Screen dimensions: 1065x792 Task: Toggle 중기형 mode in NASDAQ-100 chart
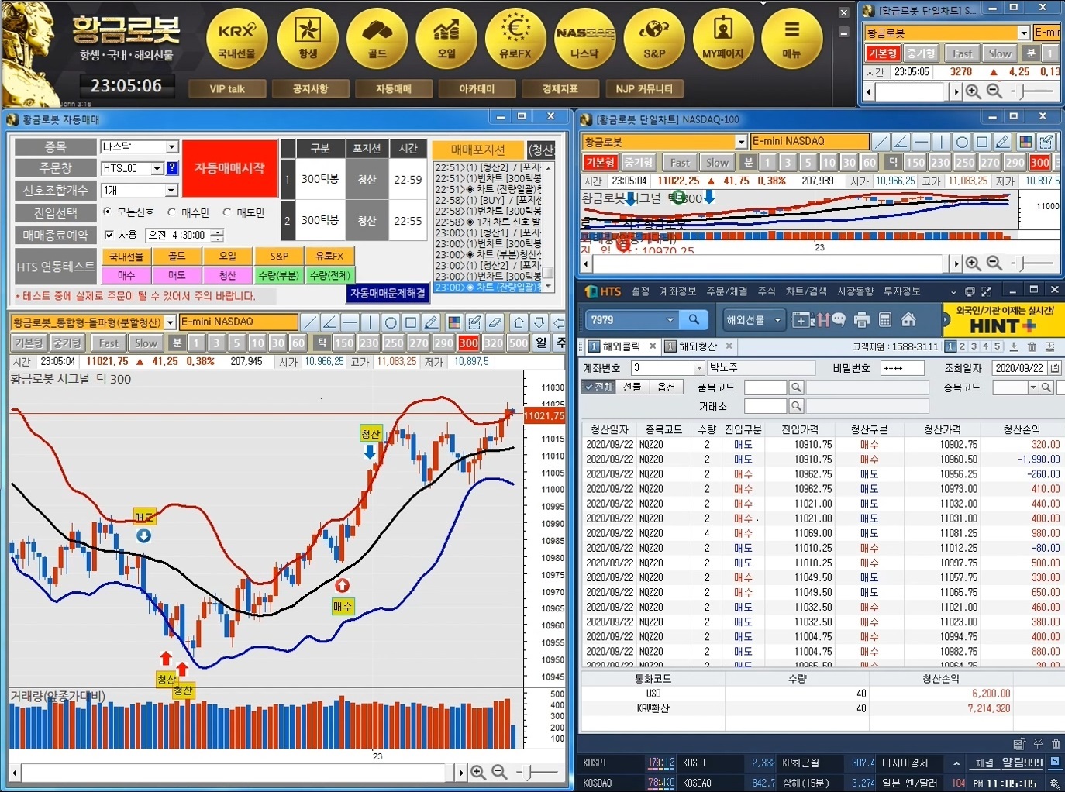point(638,162)
